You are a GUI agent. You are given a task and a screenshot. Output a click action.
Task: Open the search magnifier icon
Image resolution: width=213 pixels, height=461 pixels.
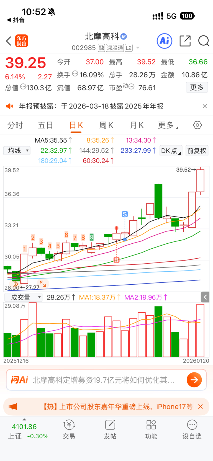[204, 41]
